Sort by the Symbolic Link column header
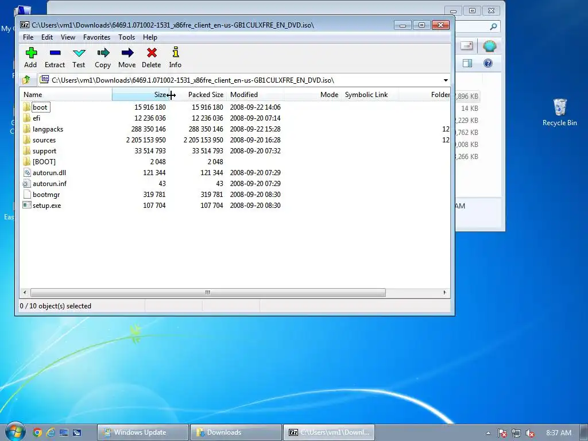The height and width of the screenshot is (441, 588). (370, 95)
